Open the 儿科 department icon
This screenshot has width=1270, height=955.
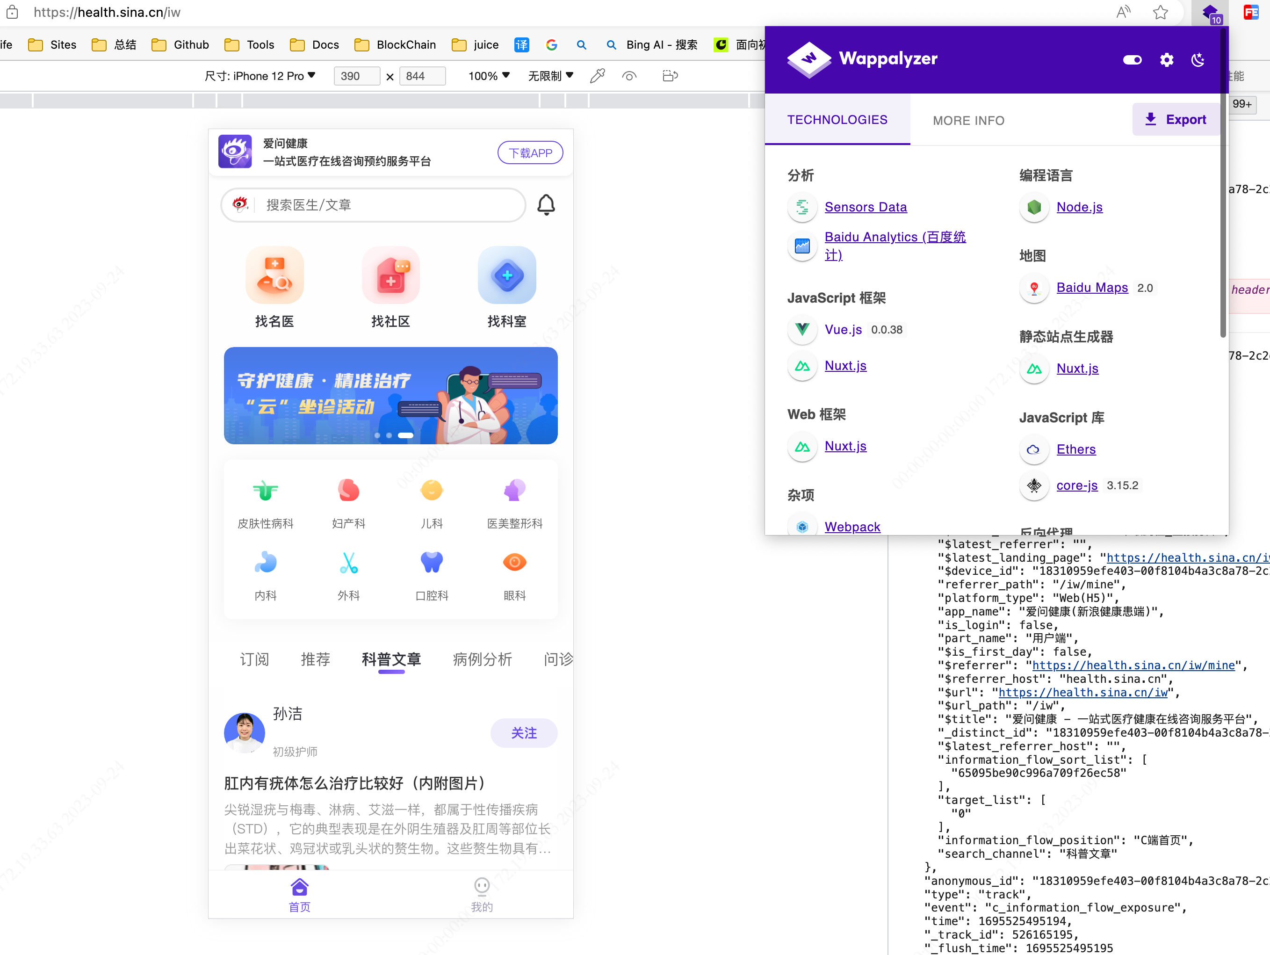tap(431, 491)
